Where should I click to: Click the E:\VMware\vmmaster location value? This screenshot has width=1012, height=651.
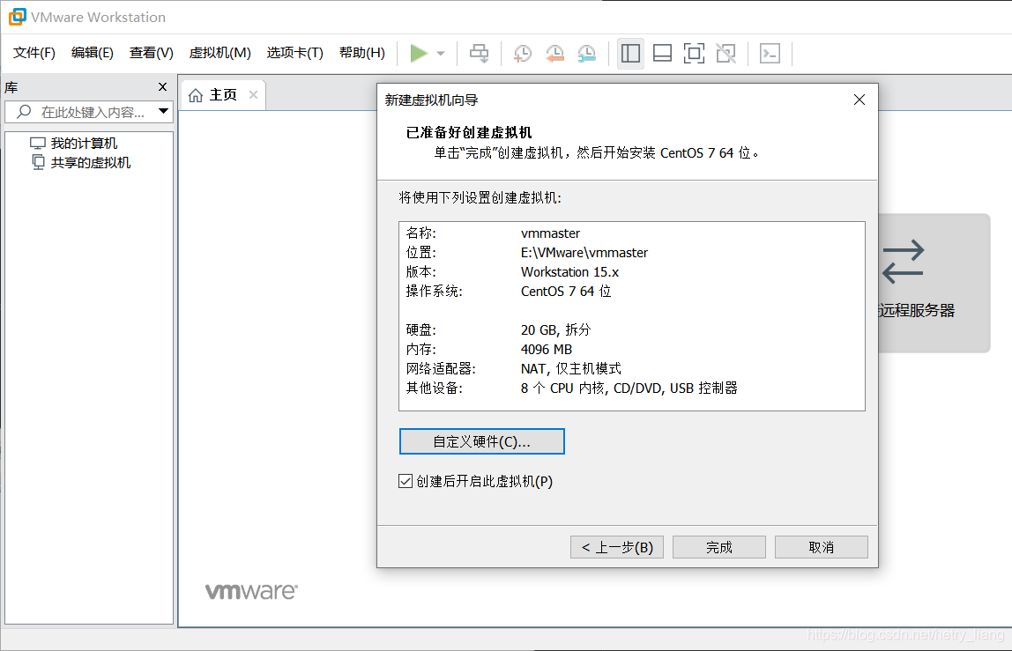(x=584, y=252)
